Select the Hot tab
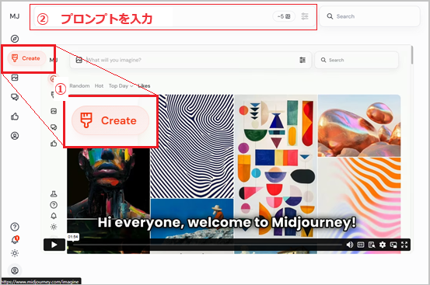The height and width of the screenshot is (285, 430). pyautogui.click(x=99, y=86)
